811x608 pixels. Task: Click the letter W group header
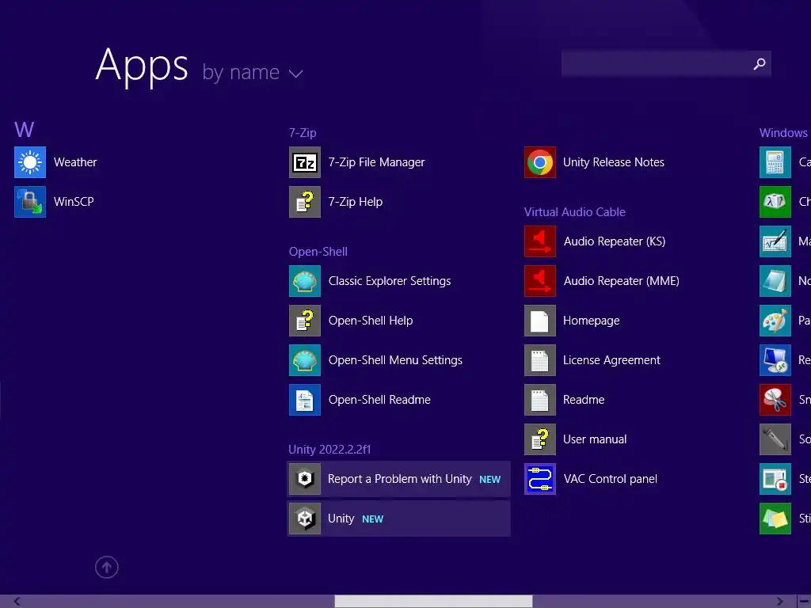(25, 130)
